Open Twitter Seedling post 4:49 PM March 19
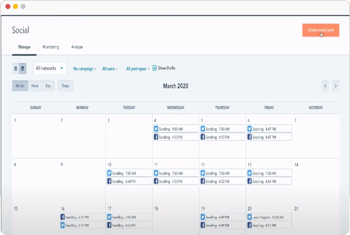 (x=223, y=217)
